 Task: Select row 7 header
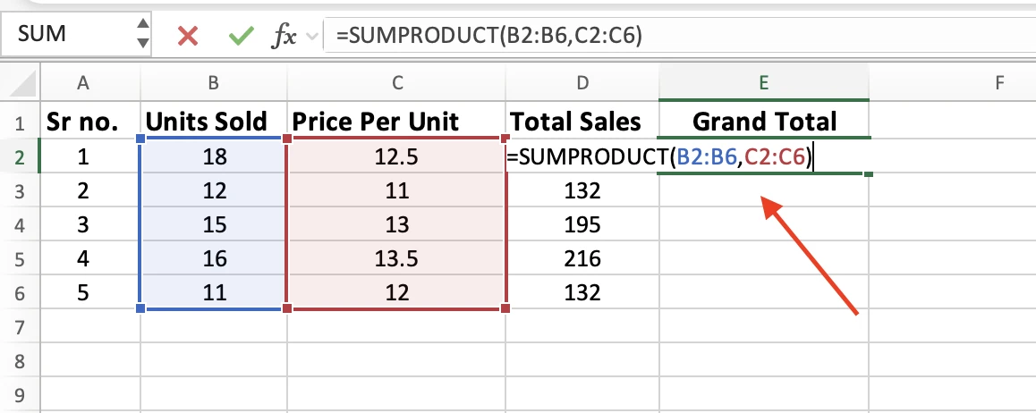(20, 326)
